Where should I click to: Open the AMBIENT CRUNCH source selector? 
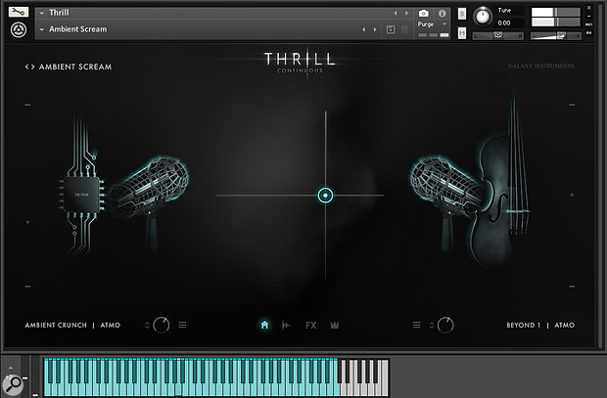56,326
